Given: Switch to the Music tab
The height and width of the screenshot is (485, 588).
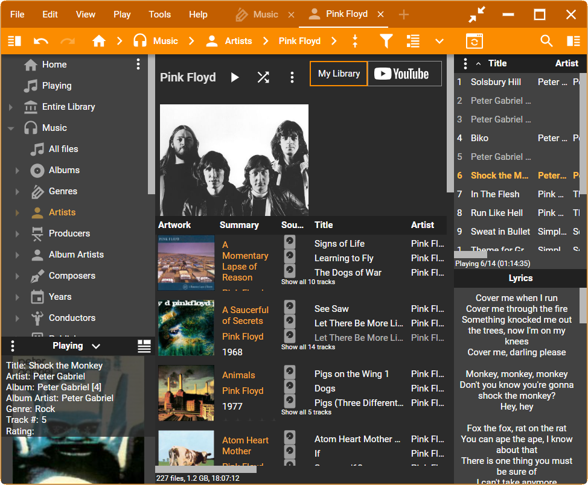Looking at the screenshot, I should coord(265,14).
